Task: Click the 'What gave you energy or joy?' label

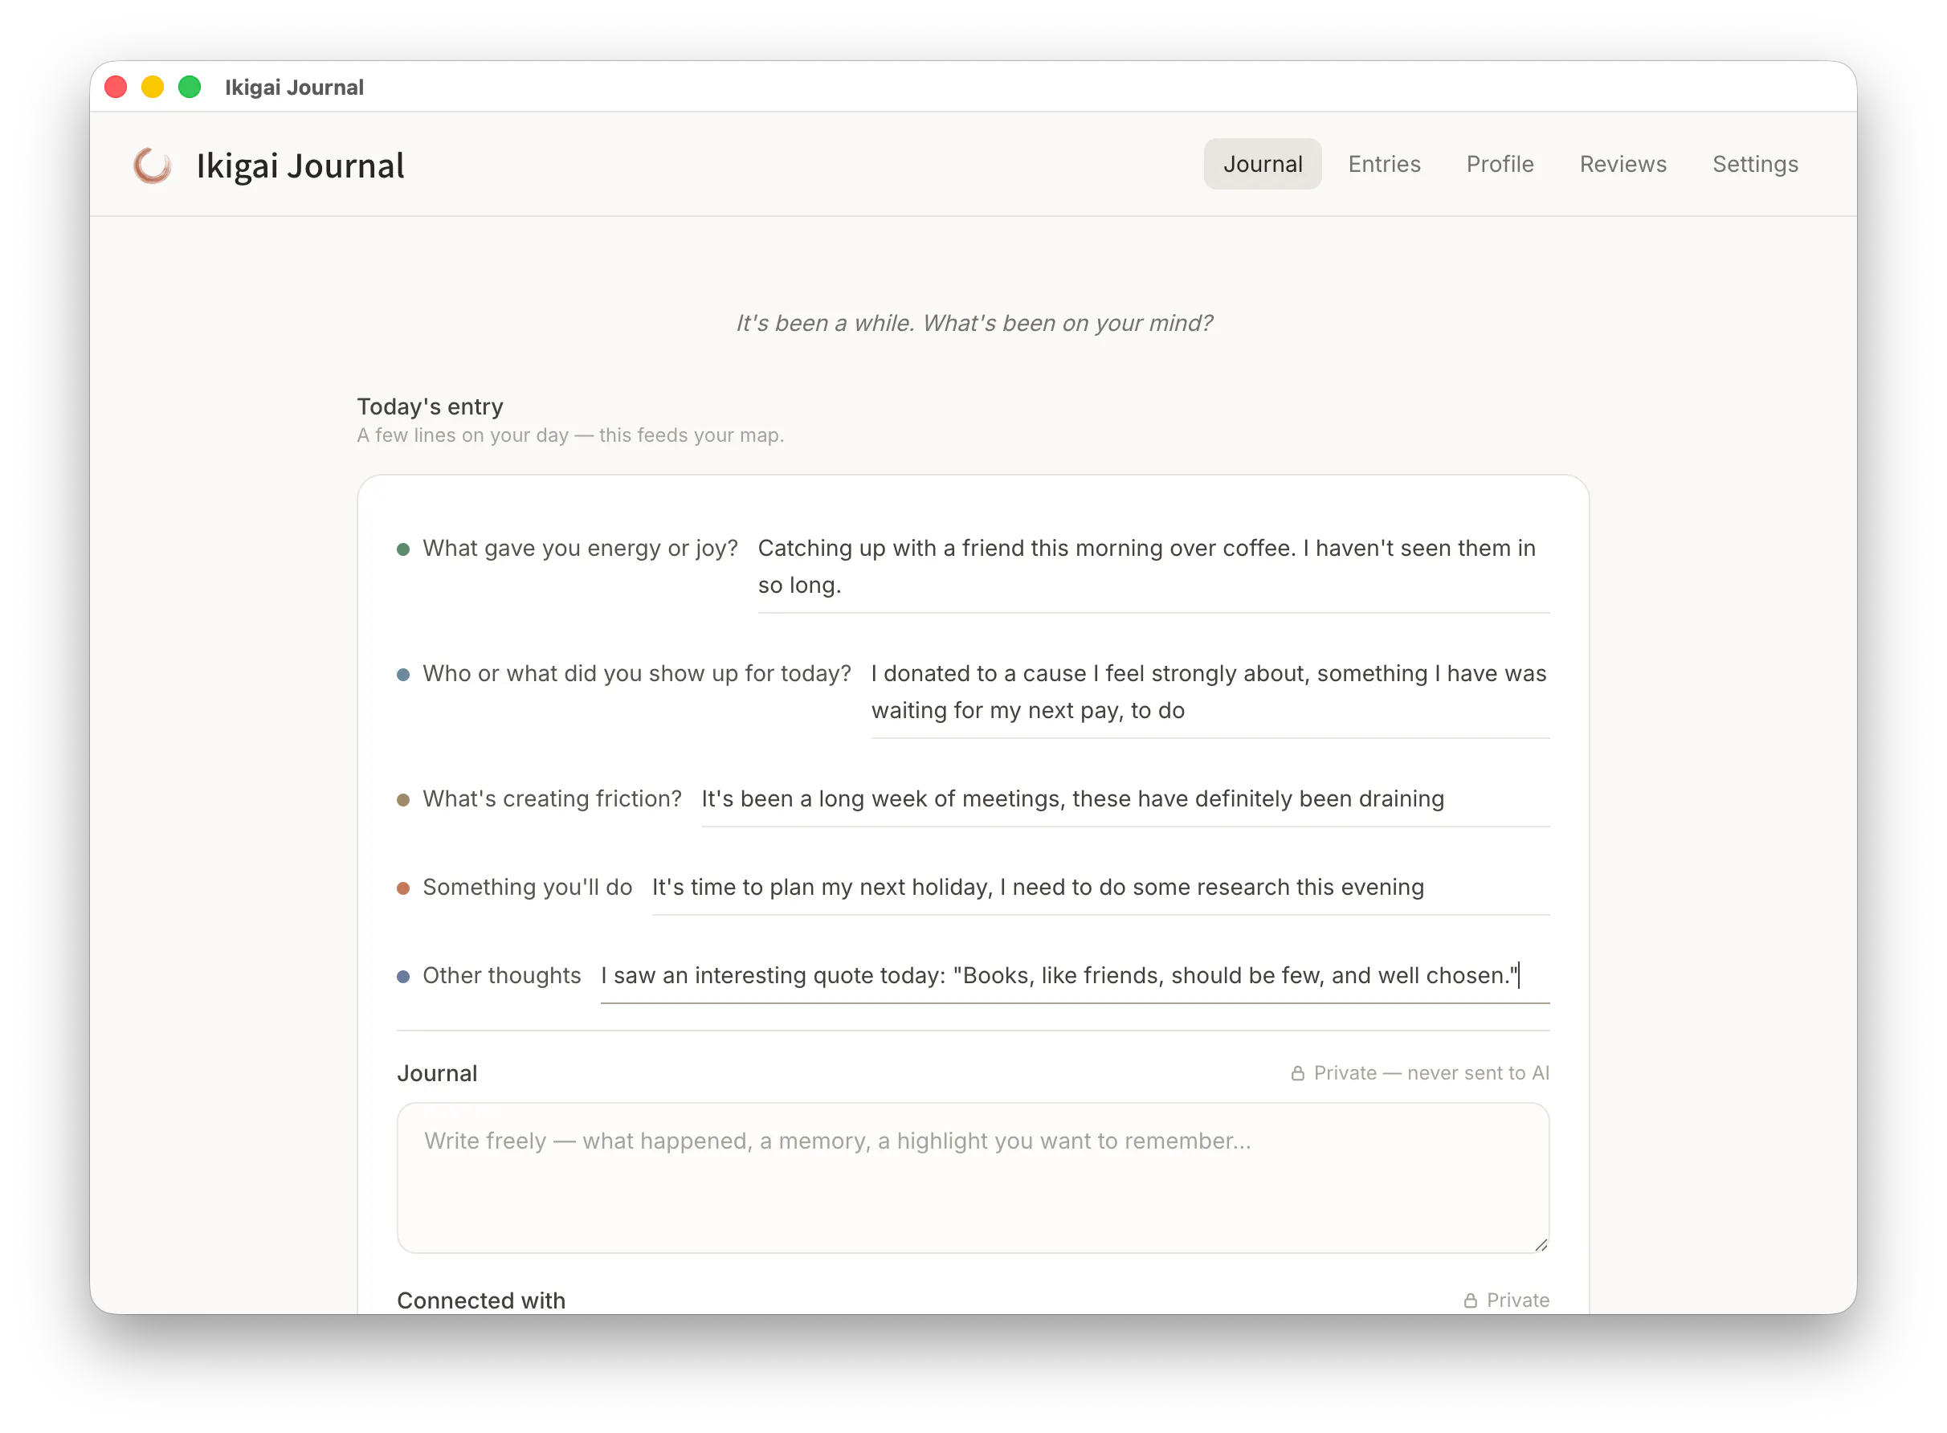Action: click(x=580, y=548)
